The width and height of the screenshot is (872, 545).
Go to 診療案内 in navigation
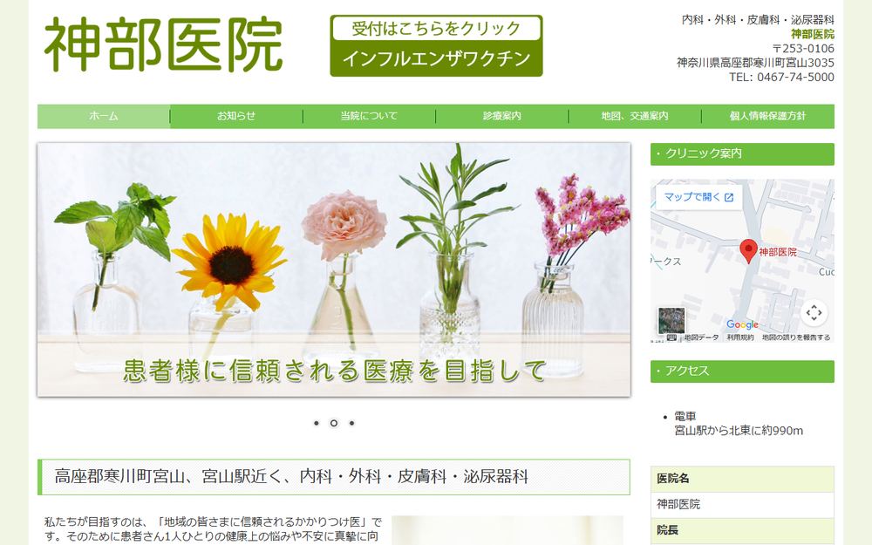(502, 116)
